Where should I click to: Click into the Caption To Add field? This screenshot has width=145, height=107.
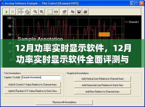click(41, 77)
